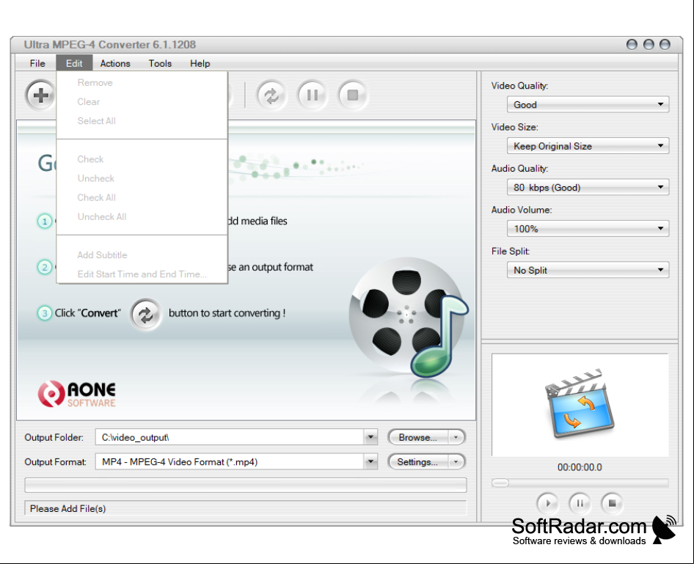Screen dimensions: 694x564
Task: Click the Browse... button
Action: point(418,438)
